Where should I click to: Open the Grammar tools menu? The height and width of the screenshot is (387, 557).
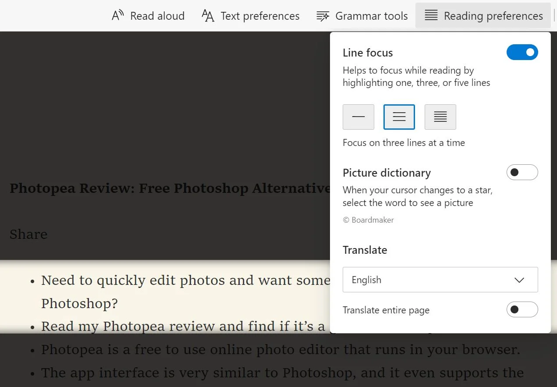[362, 16]
